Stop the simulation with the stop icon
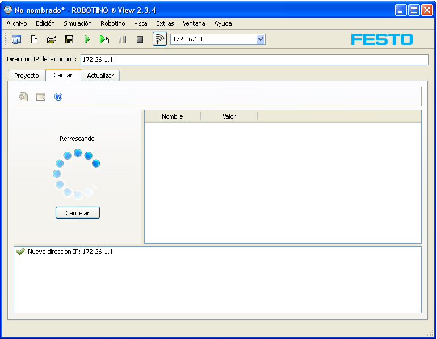 pos(140,39)
